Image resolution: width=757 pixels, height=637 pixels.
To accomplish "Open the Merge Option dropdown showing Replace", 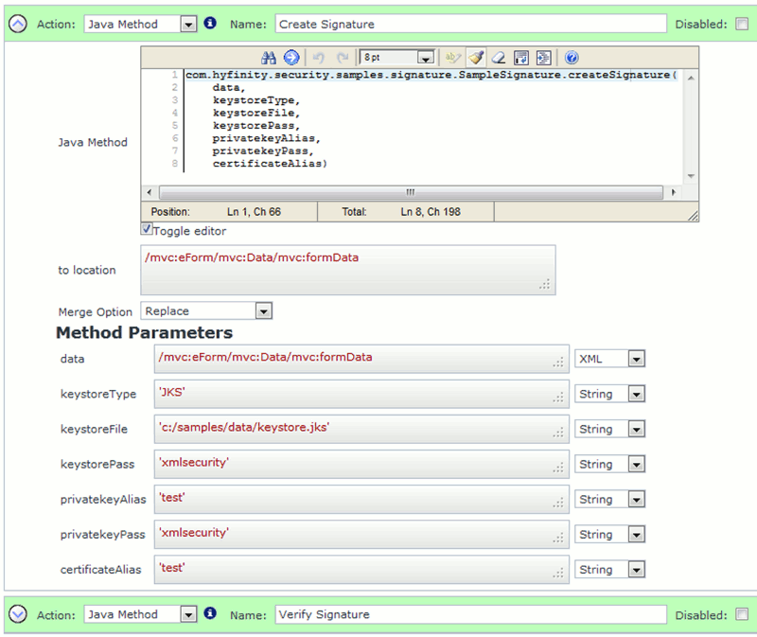I will pos(262,311).
